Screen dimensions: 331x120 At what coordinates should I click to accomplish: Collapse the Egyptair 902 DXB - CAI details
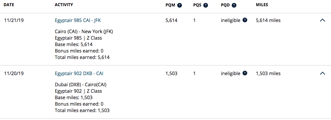(322, 73)
